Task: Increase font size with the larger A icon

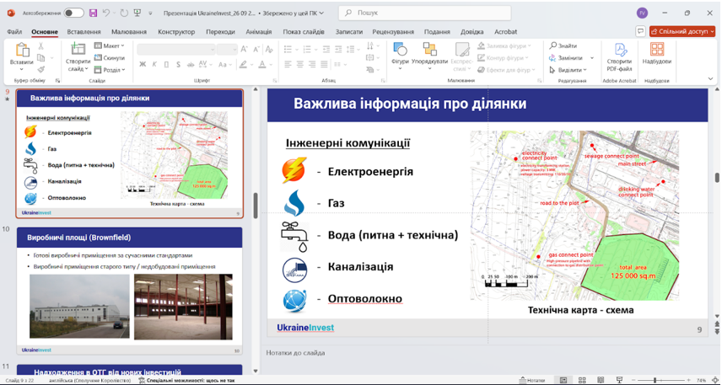Action: coord(244,49)
